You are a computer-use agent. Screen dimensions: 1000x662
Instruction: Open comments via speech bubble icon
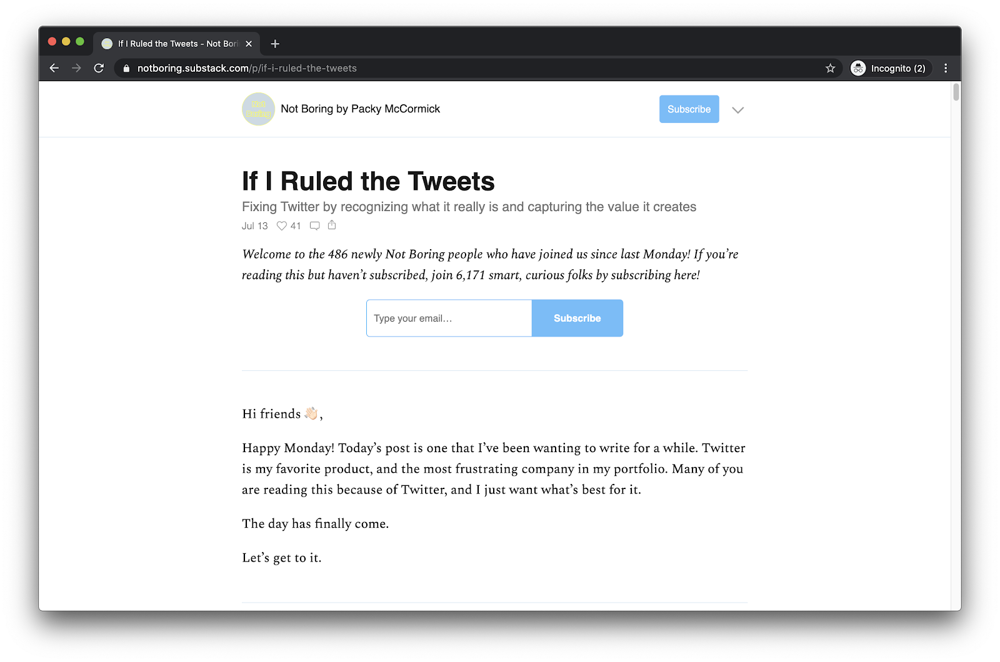pos(315,226)
